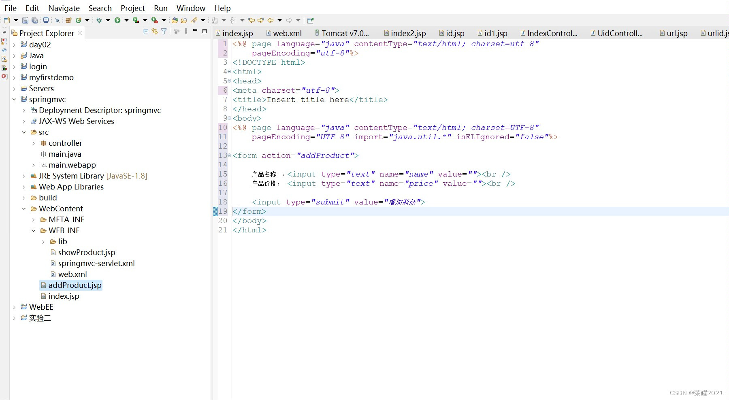The width and height of the screenshot is (729, 400).
Task: Click the Project Explorer filter funnel icon
Action: coord(164,31)
